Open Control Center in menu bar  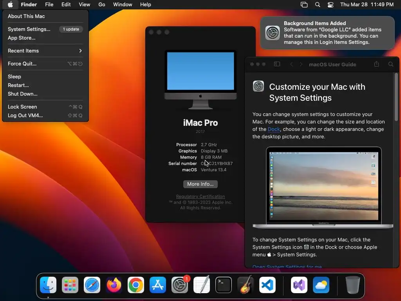tap(331, 5)
